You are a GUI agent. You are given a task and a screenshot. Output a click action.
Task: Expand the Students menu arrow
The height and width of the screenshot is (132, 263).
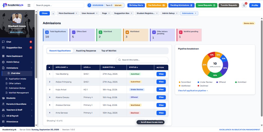(x=32, y=98)
